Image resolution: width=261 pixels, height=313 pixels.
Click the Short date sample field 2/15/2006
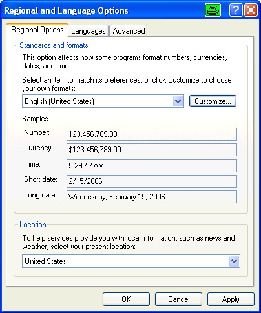click(152, 181)
